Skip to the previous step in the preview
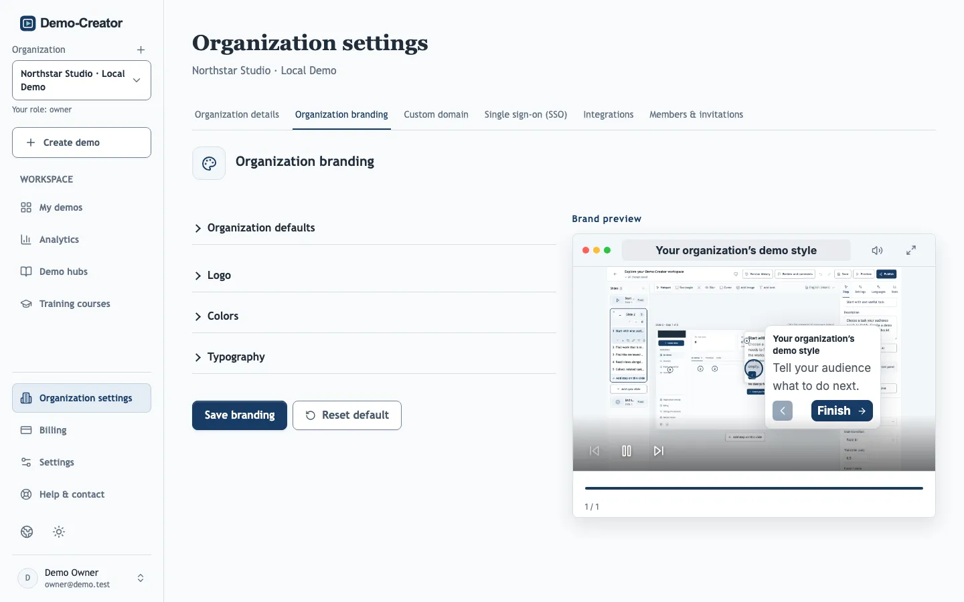 594,451
